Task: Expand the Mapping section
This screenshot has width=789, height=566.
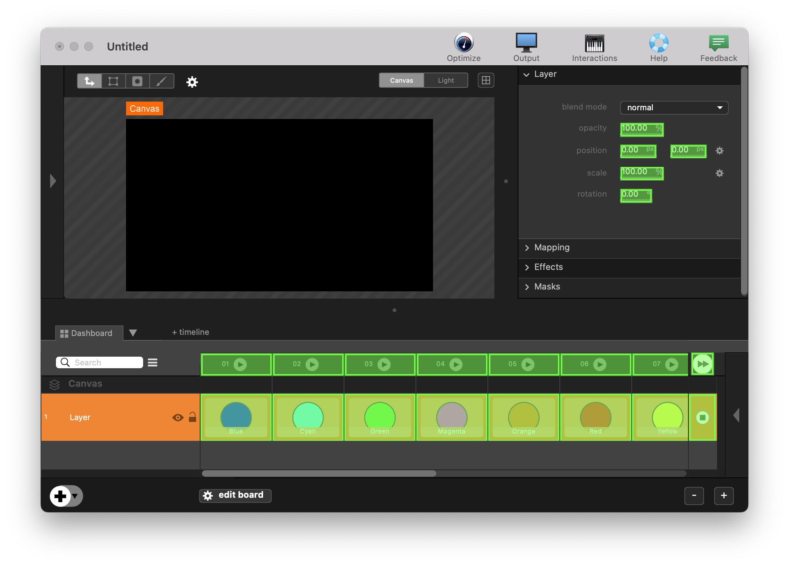Action: click(551, 247)
